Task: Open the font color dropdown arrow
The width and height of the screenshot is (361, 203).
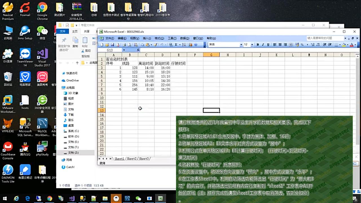Action: (355, 45)
